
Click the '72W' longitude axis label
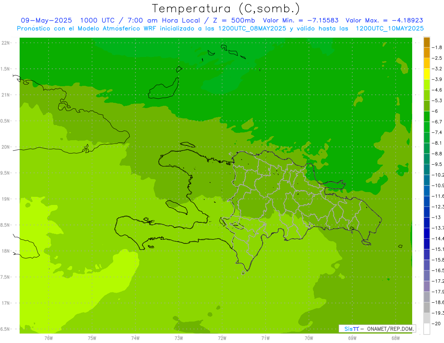click(222, 338)
